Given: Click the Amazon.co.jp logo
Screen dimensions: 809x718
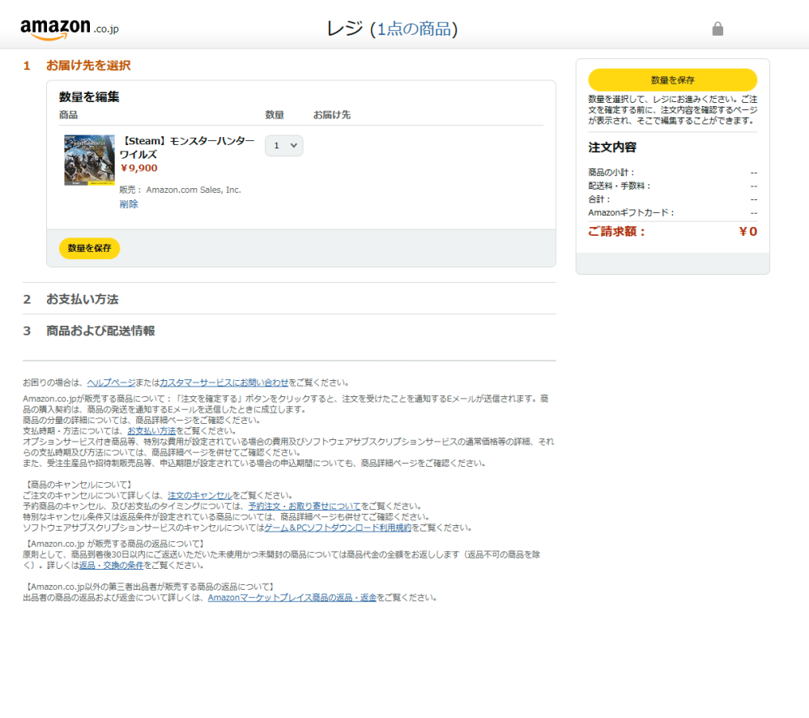Looking at the screenshot, I should [70, 28].
